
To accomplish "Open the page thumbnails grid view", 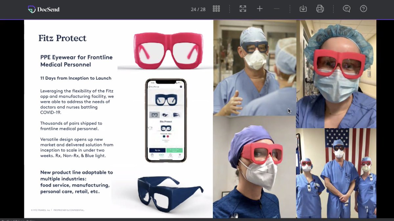I will [216, 9].
